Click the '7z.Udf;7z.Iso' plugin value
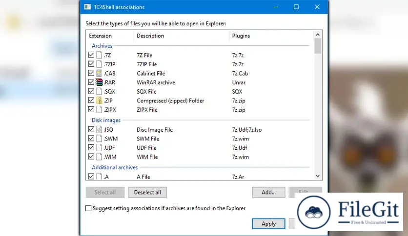 coord(246,130)
